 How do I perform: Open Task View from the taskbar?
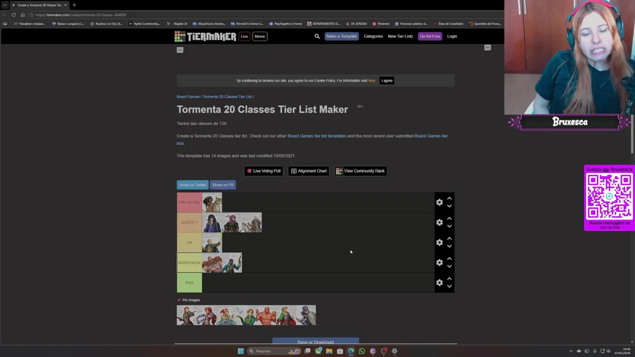(x=308, y=351)
